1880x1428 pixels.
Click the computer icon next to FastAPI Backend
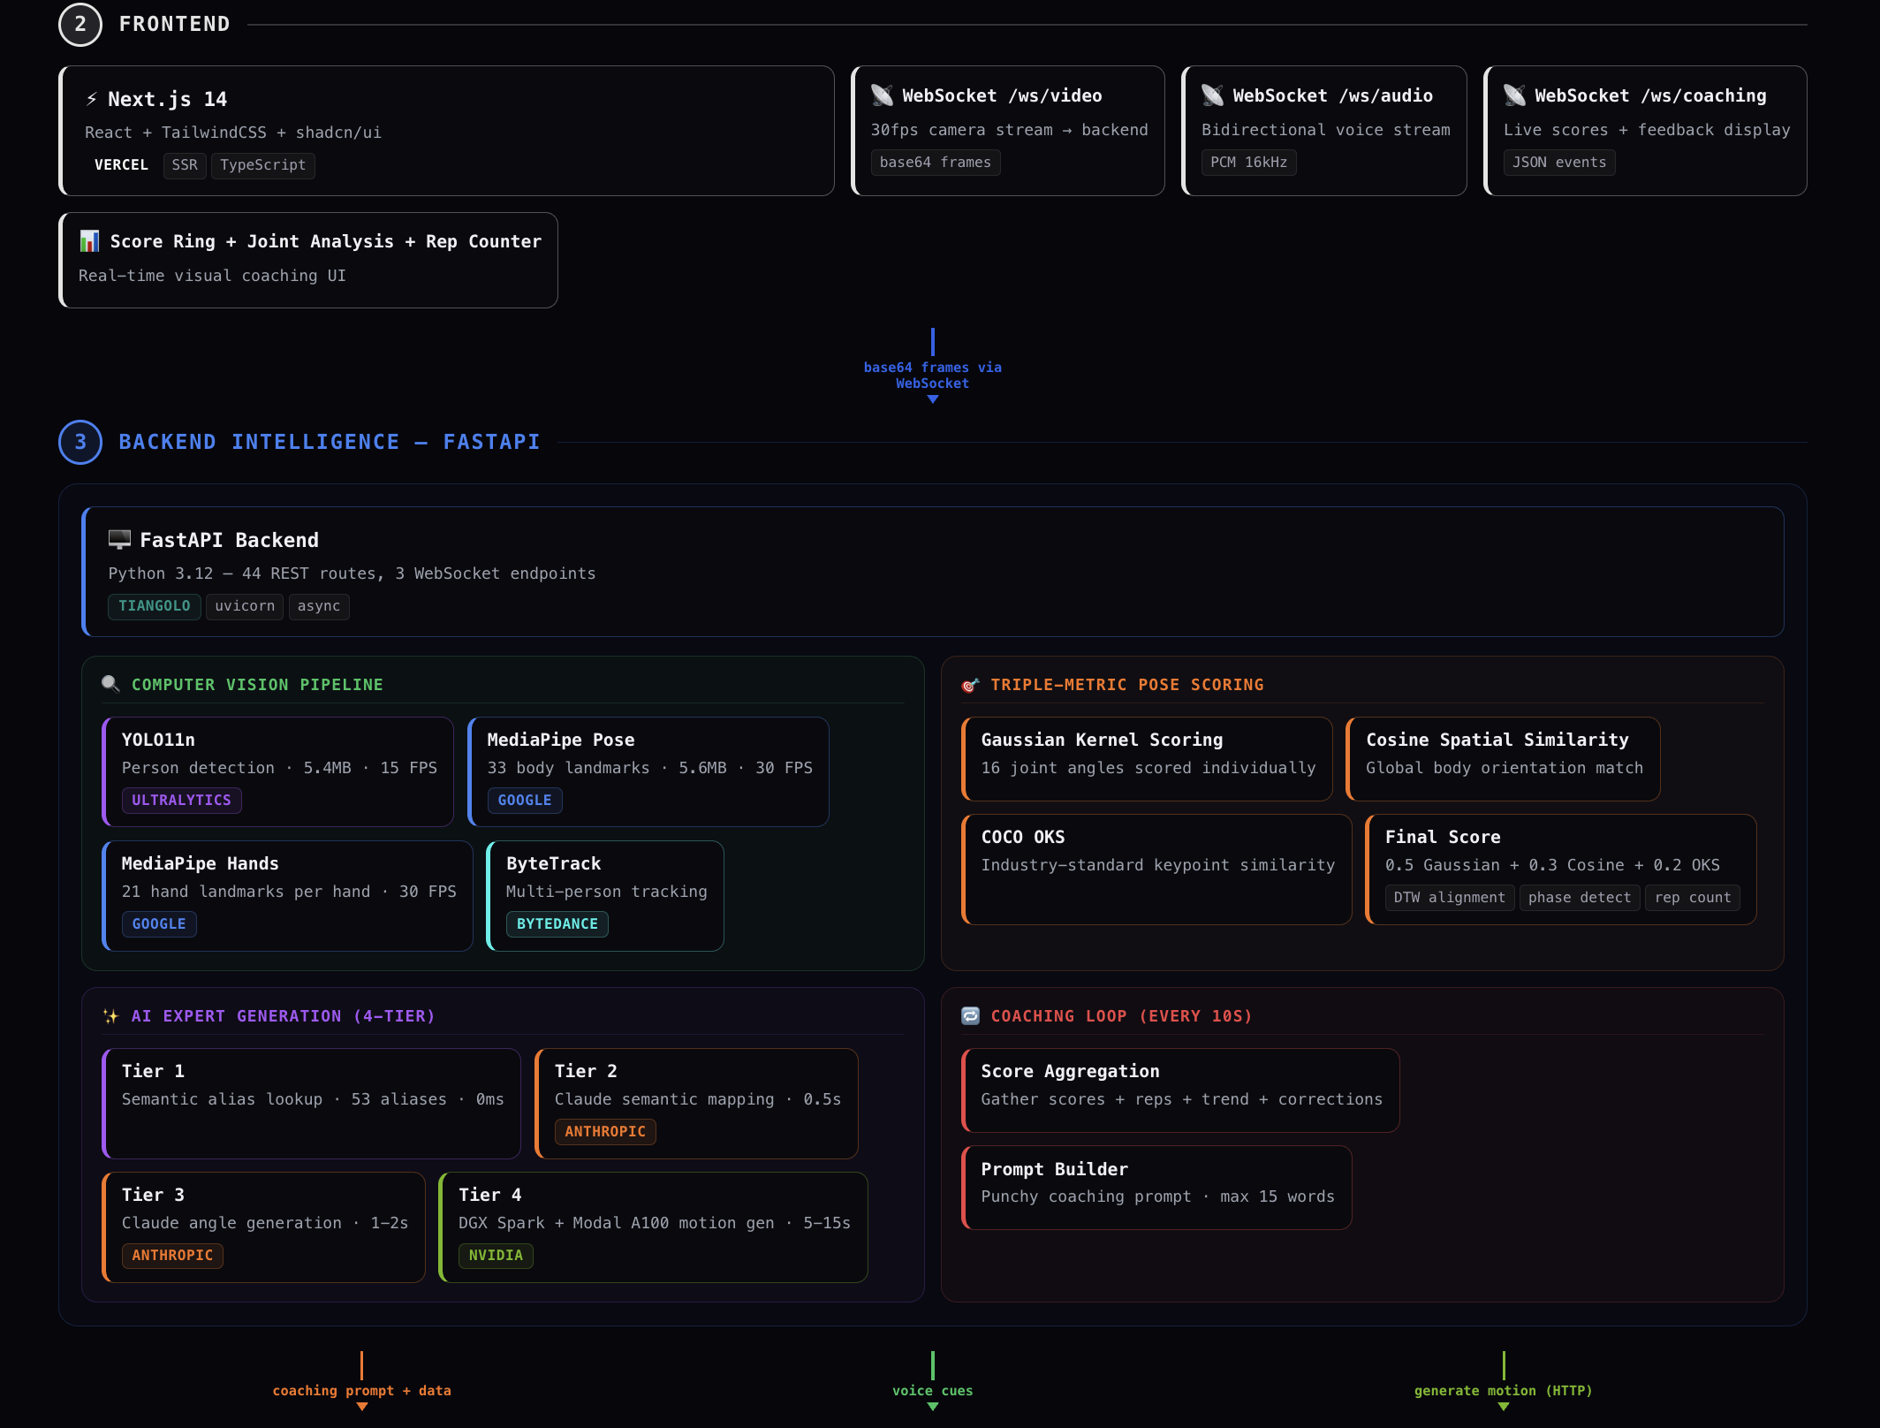(119, 539)
